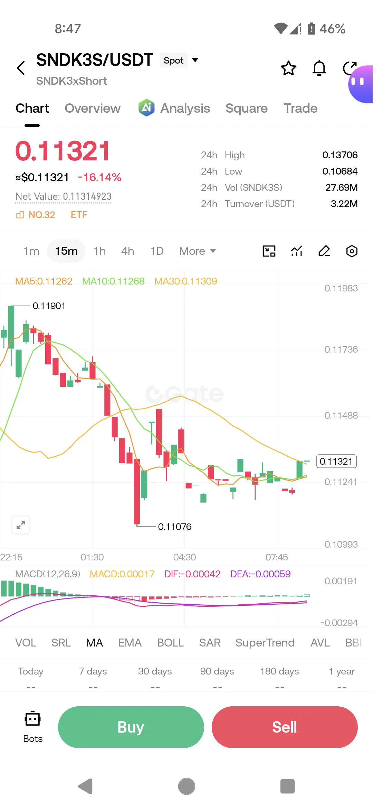Toggle AVL indicator
This screenshot has height=809, width=373.
coord(320,643)
